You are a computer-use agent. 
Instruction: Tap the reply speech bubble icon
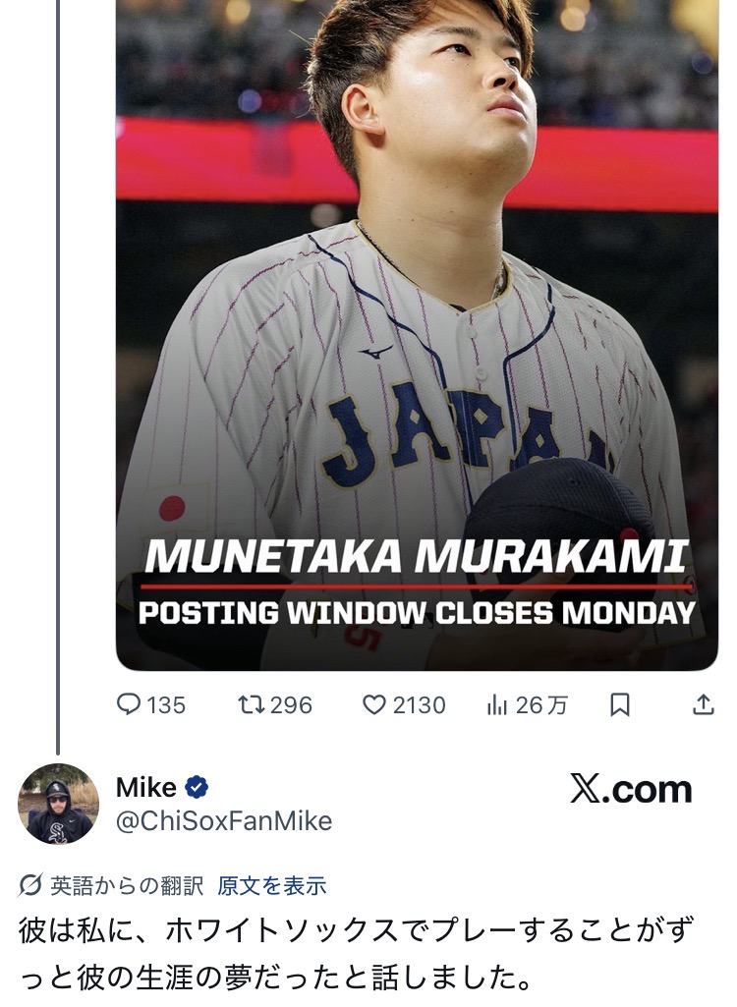[129, 704]
